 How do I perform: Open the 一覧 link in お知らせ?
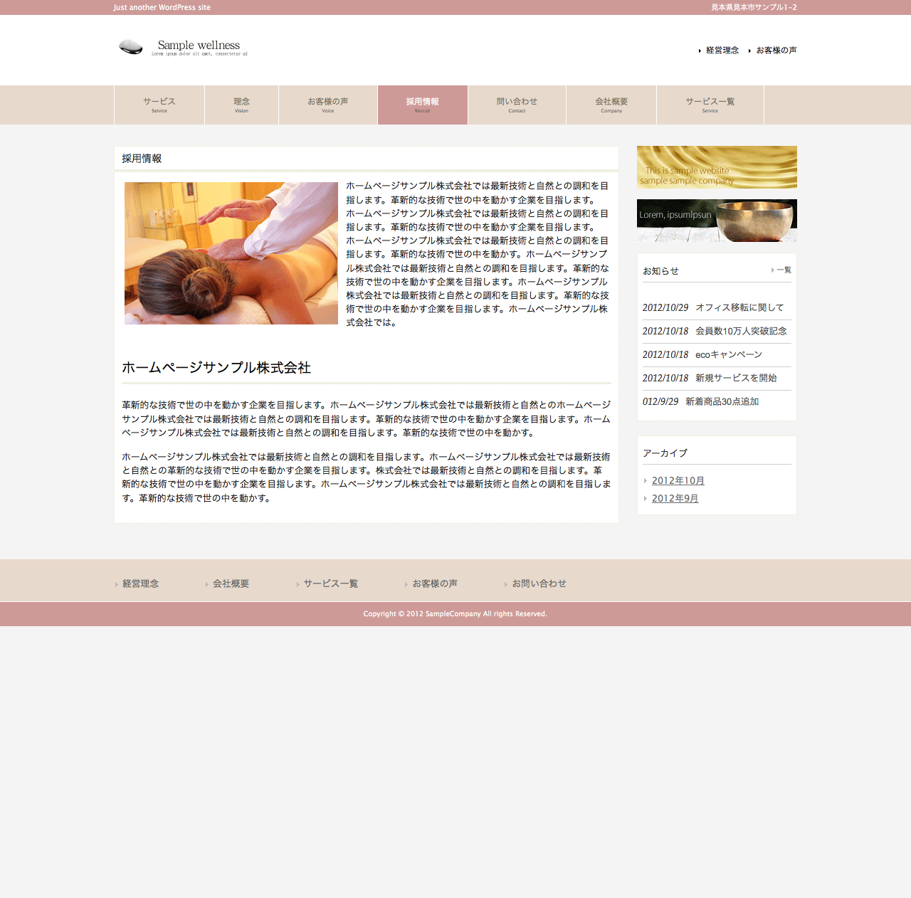point(784,270)
